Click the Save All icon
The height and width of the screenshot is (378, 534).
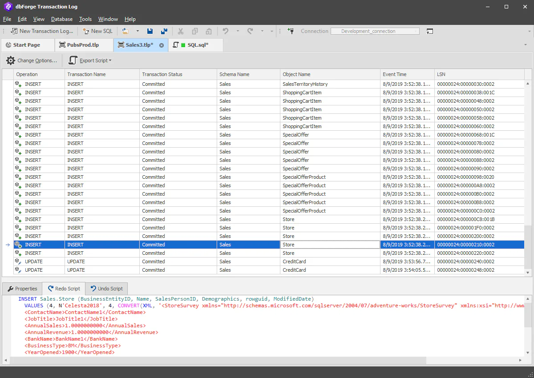(x=164, y=31)
